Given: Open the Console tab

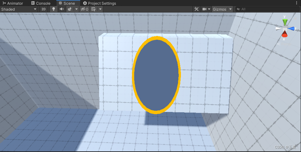Looking at the screenshot, I should pos(41,3).
